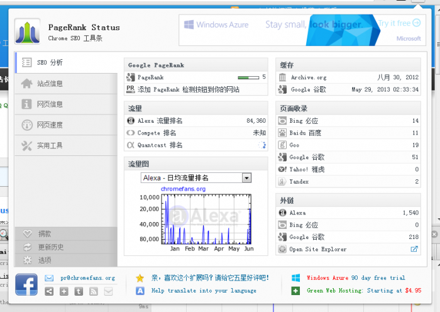Click the translate A icon
Image resolution: width=440 pixels, height=312 pixels.
coord(140,291)
